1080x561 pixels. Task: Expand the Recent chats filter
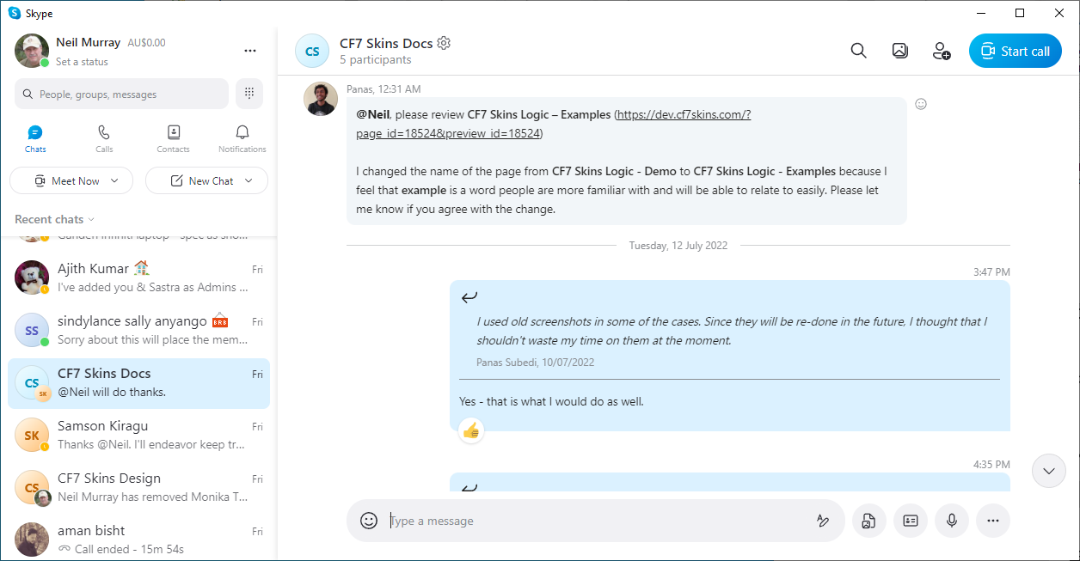(55, 219)
